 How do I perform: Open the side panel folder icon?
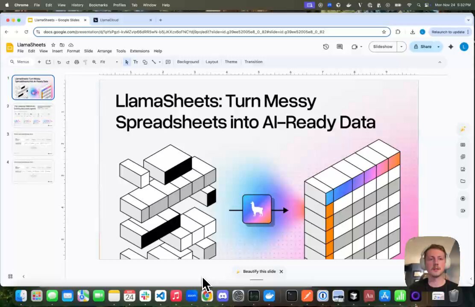tap(463, 181)
